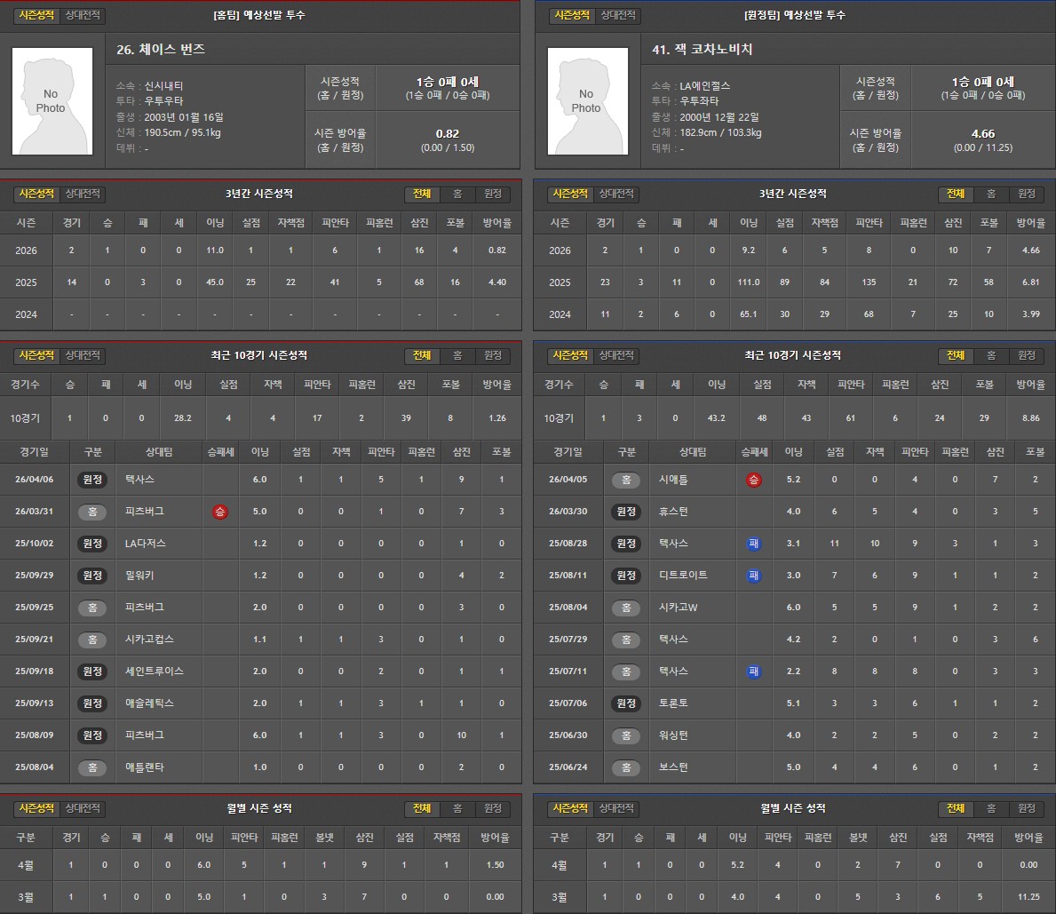Switch to 상대전적 in home recent 10 games section
Image resolution: width=1056 pixels, height=914 pixels.
tap(83, 355)
